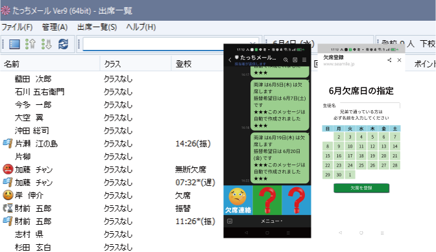This screenshot has width=436, height=252.
Task: Open the 出席一覧(S) menu
Action: pos(97,27)
